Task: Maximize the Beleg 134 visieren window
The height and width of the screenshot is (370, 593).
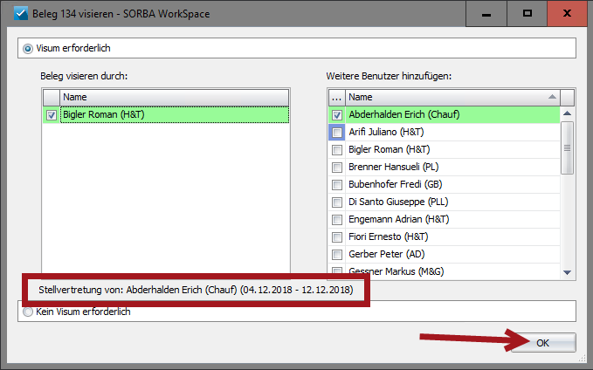Action: pos(527,14)
